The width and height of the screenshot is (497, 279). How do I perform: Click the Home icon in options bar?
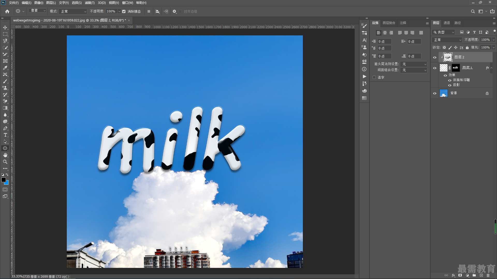(7, 11)
